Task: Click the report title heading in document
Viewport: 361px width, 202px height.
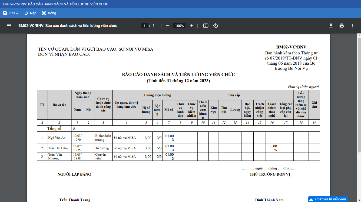Action: (x=178, y=75)
